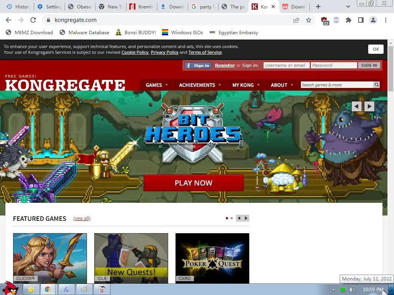
Task: Open the tab search chevron
Action: click(x=348, y=7)
